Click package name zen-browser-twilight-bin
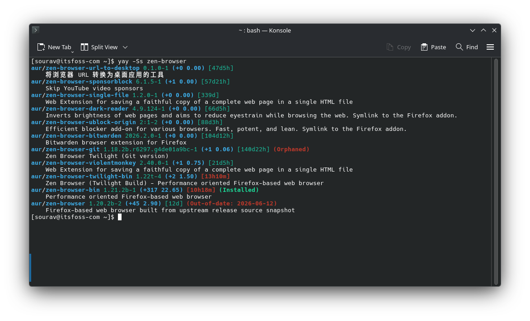The image size is (530, 321). pyautogui.click(x=89, y=176)
